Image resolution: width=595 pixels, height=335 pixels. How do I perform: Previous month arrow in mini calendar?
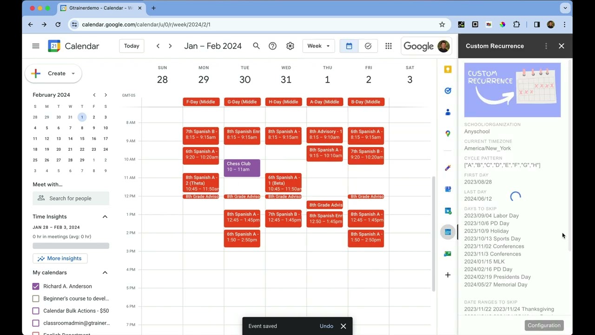(94, 95)
